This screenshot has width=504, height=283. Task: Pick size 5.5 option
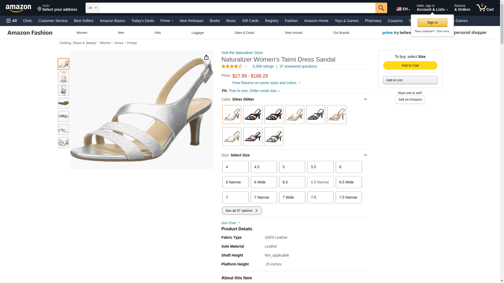(x=320, y=167)
